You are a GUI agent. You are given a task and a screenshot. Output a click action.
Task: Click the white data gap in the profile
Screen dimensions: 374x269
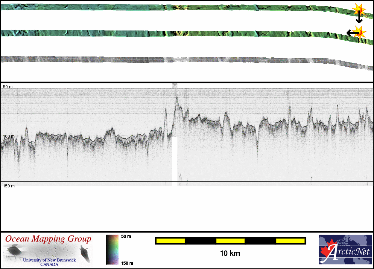point(174,160)
